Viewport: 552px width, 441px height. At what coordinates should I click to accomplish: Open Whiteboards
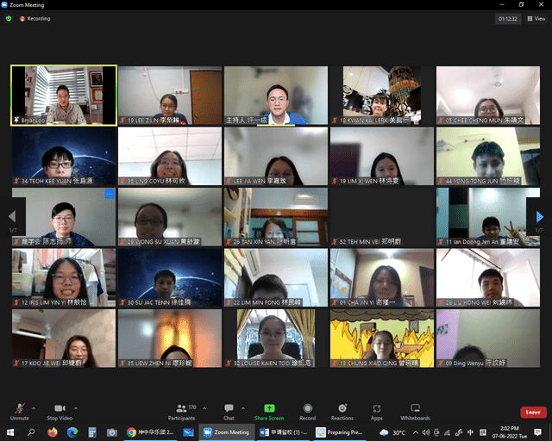[415, 412]
